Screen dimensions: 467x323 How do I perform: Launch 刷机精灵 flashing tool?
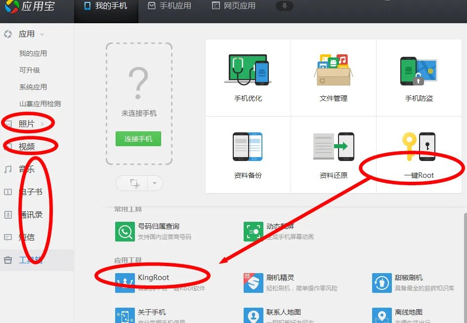pos(282,278)
